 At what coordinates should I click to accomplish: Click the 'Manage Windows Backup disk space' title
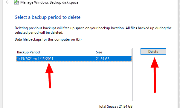(x=49, y=2)
